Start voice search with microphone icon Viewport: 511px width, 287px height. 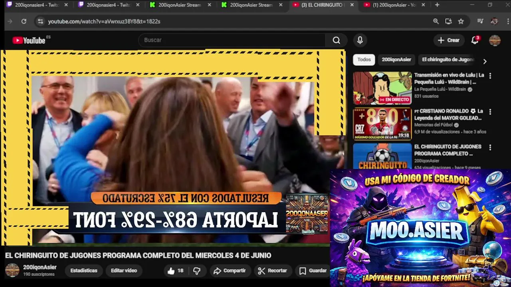pyautogui.click(x=360, y=40)
